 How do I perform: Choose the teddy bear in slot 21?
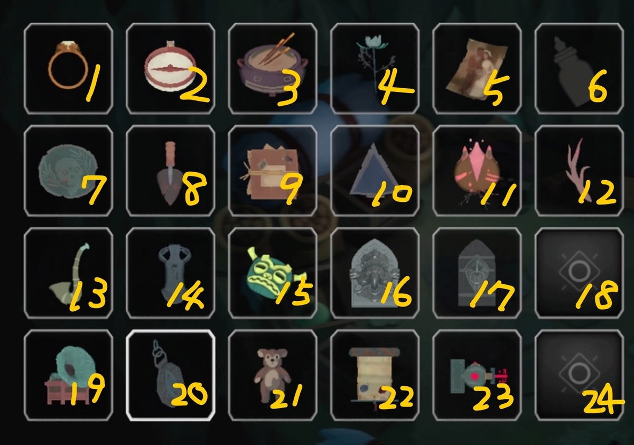click(x=273, y=375)
